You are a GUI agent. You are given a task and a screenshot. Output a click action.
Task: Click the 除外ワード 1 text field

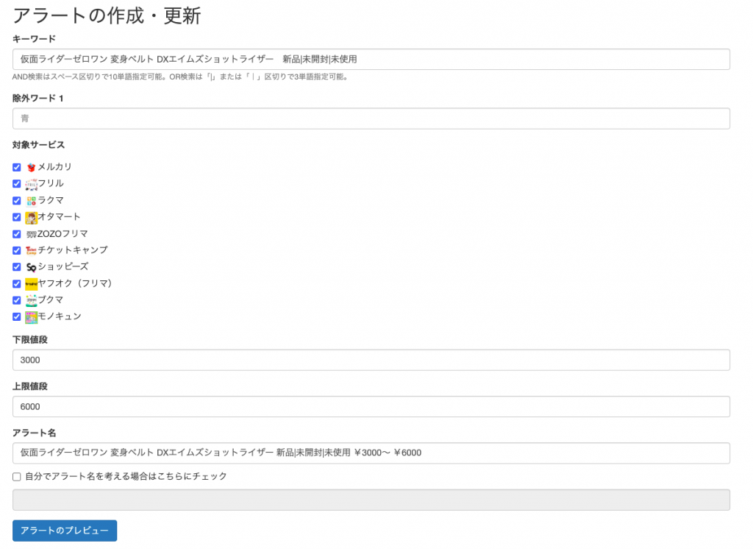tap(371, 118)
